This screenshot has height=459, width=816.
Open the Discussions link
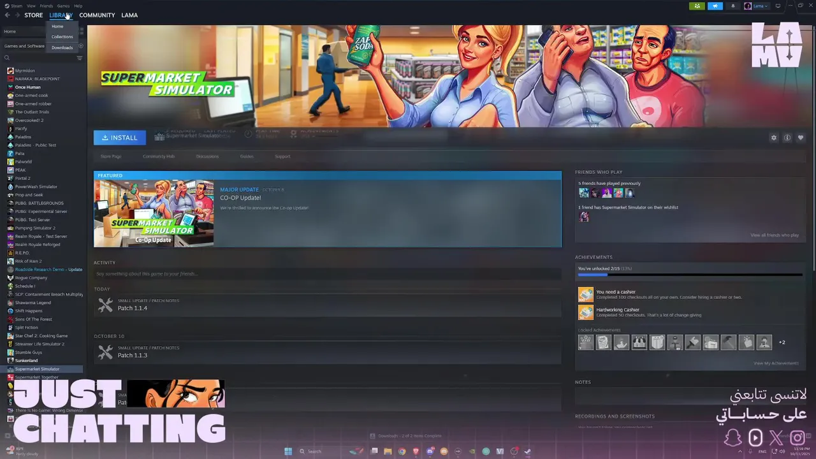(207, 156)
